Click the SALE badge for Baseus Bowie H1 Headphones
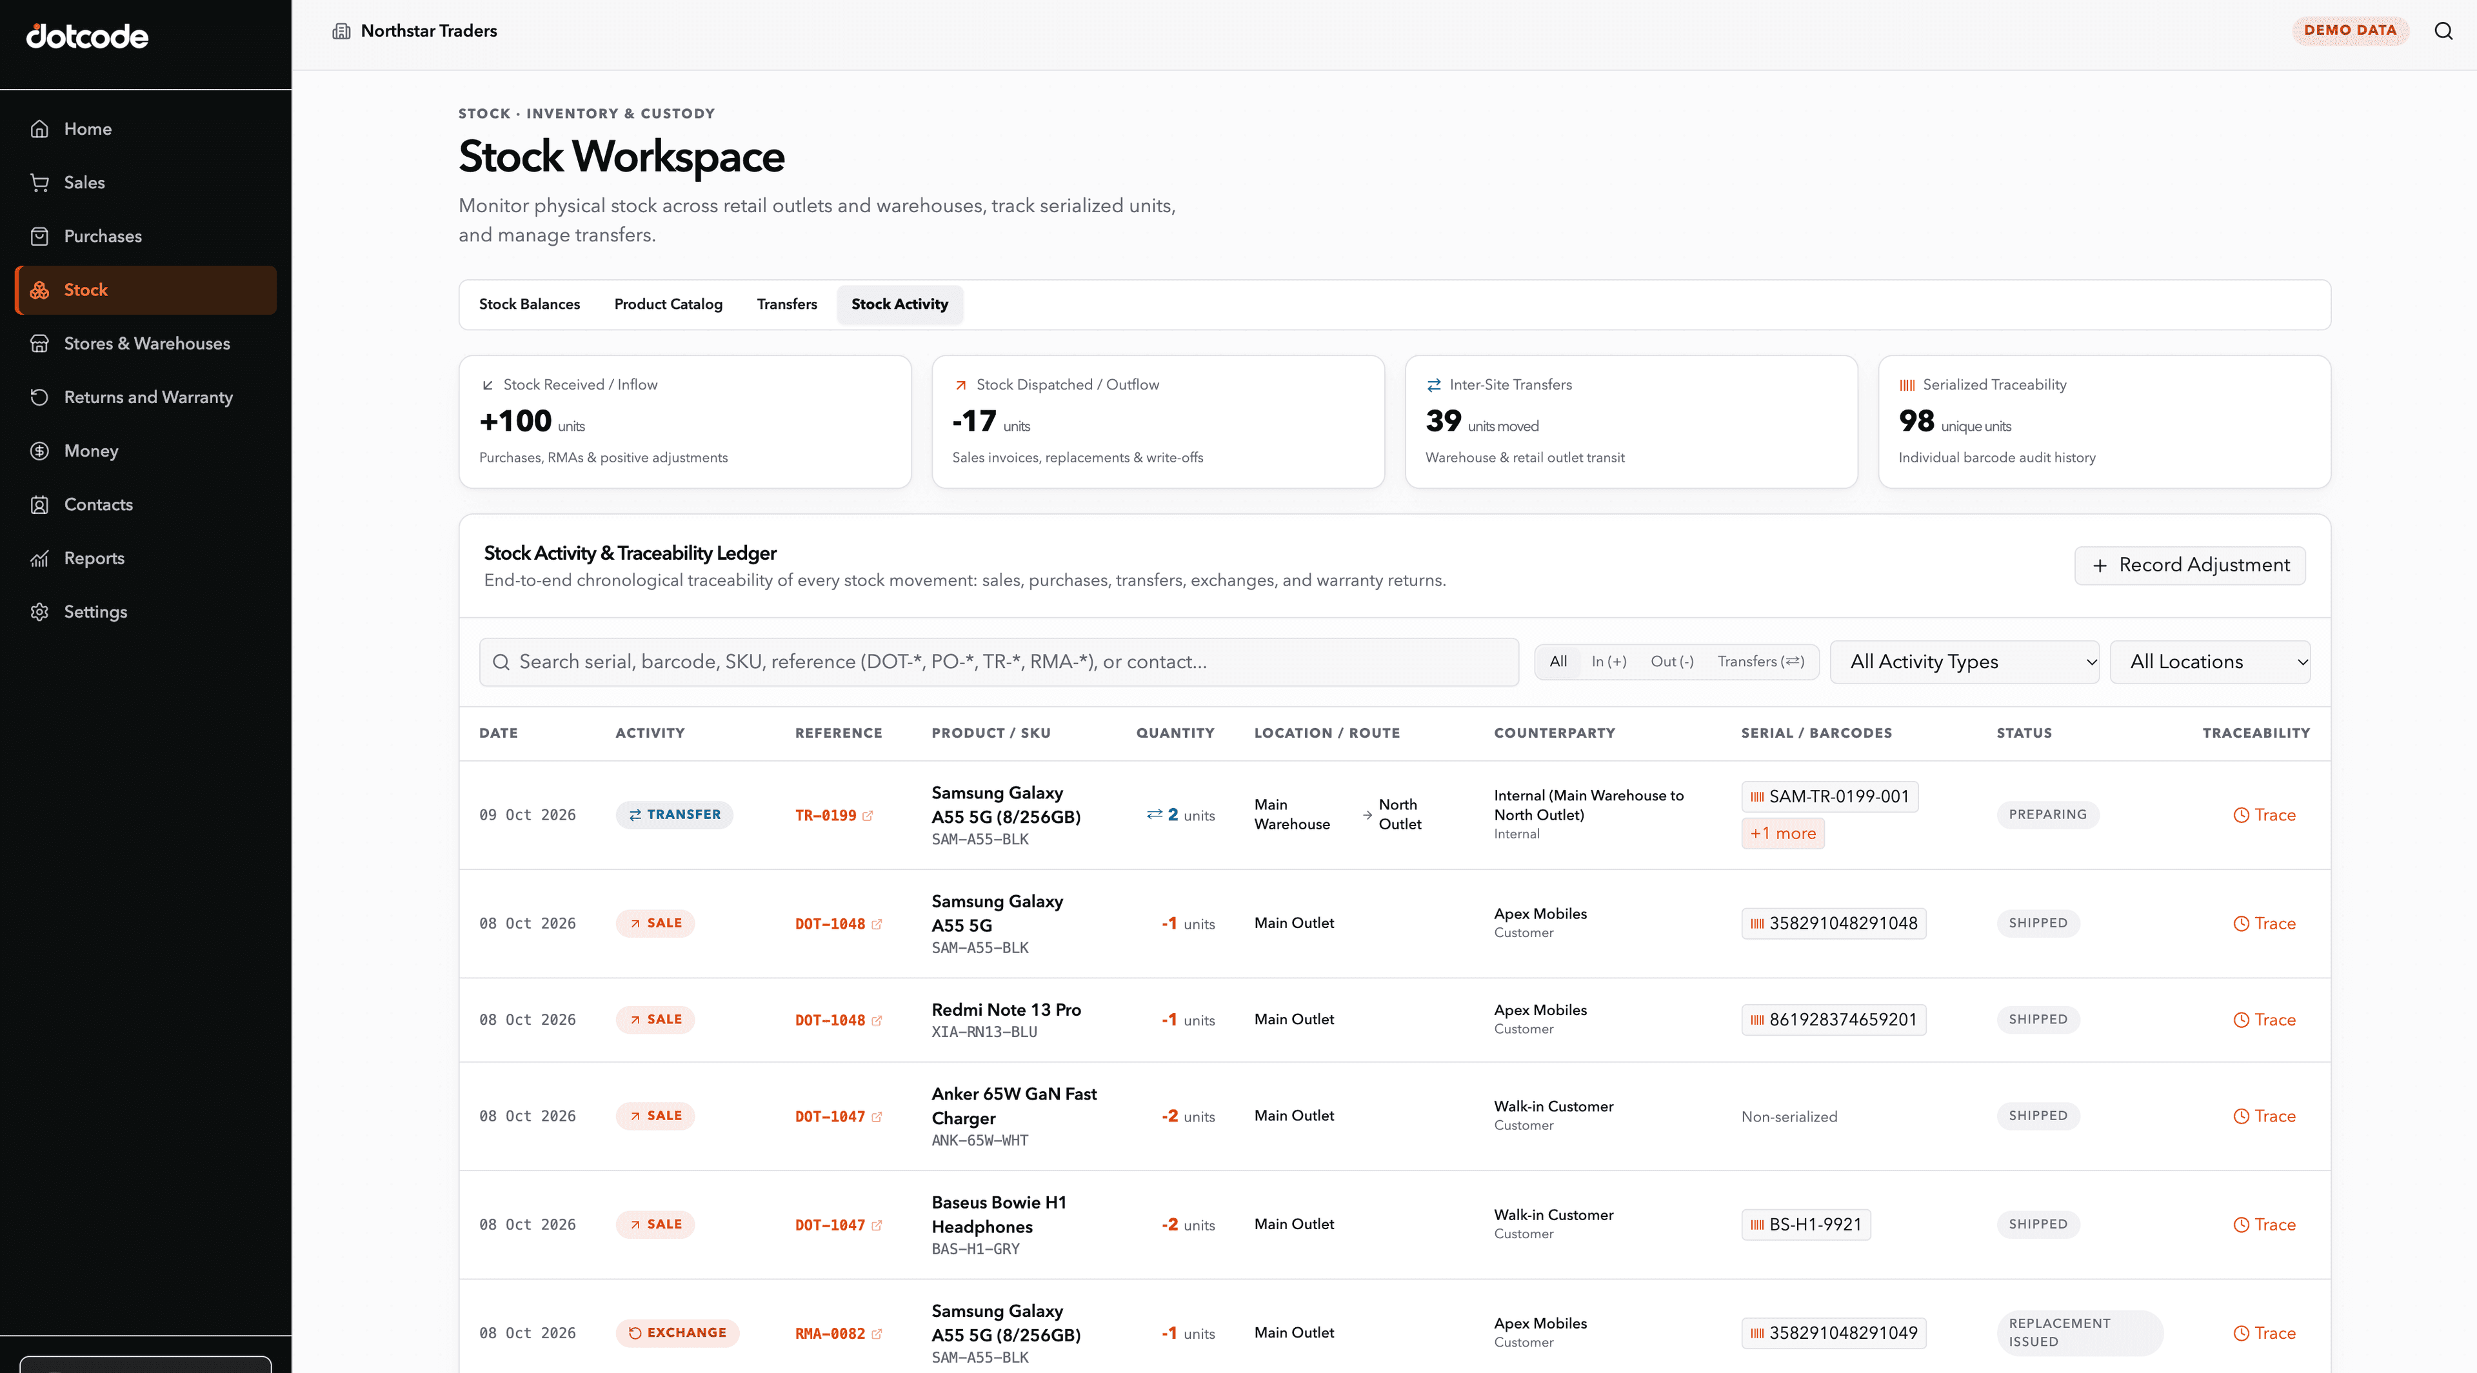The width and height of the screenshot is (2477, 1373). (655, 1225)
